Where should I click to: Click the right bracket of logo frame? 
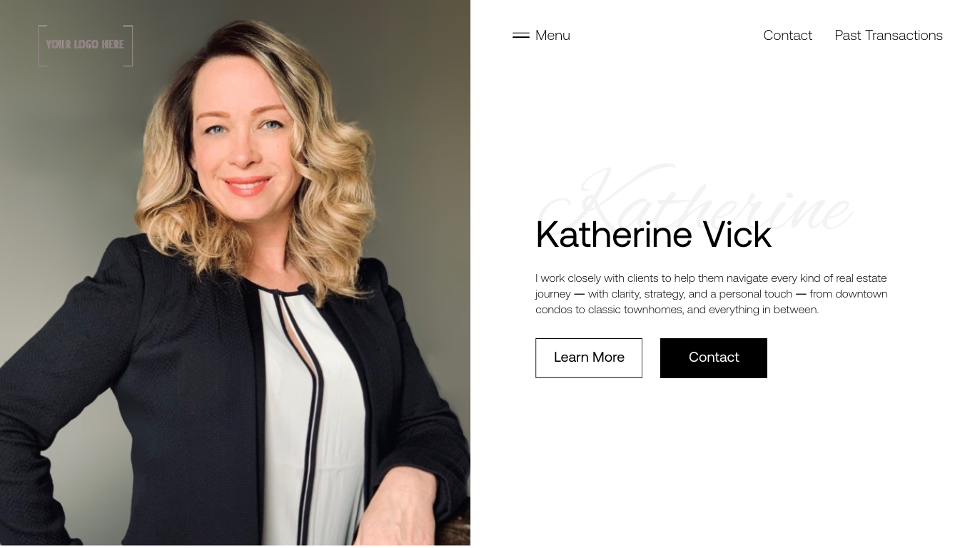pos(129,46)
